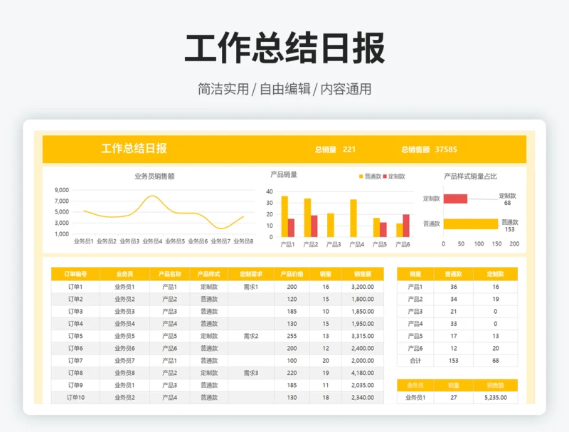Select the yellow 普通款 legend marker
This screenshot has width=569, height=432.
361,177
